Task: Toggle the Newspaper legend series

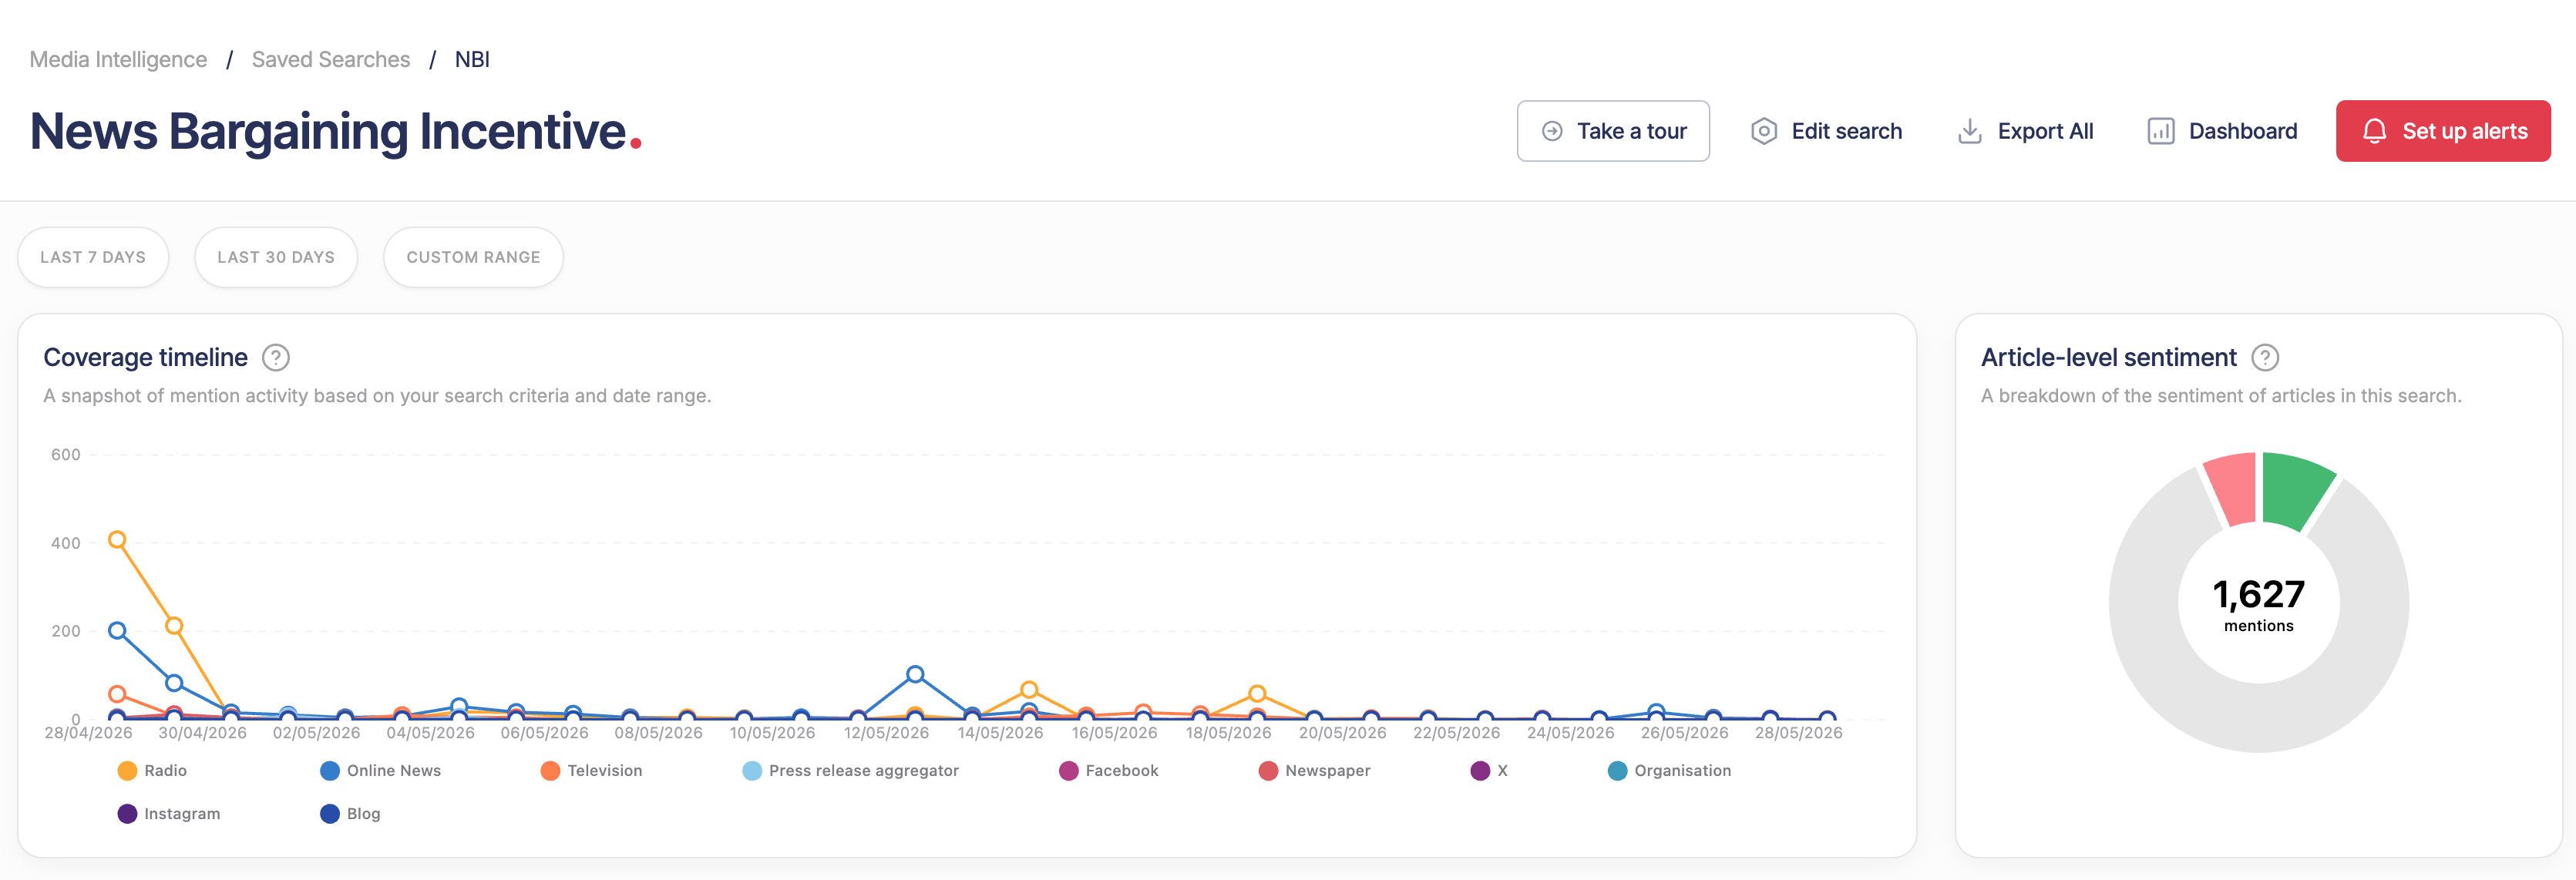Action: click(x=1314, y=770)
